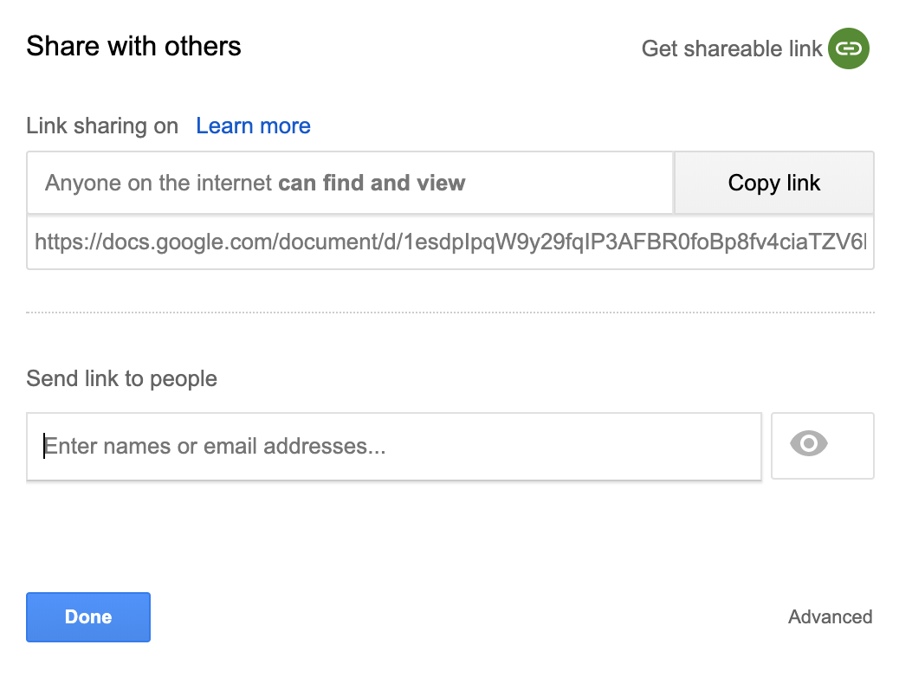The height and width of the screenshot is (677, 899).
Task: Click the blue Done button
Action: [x=88, y=616]
